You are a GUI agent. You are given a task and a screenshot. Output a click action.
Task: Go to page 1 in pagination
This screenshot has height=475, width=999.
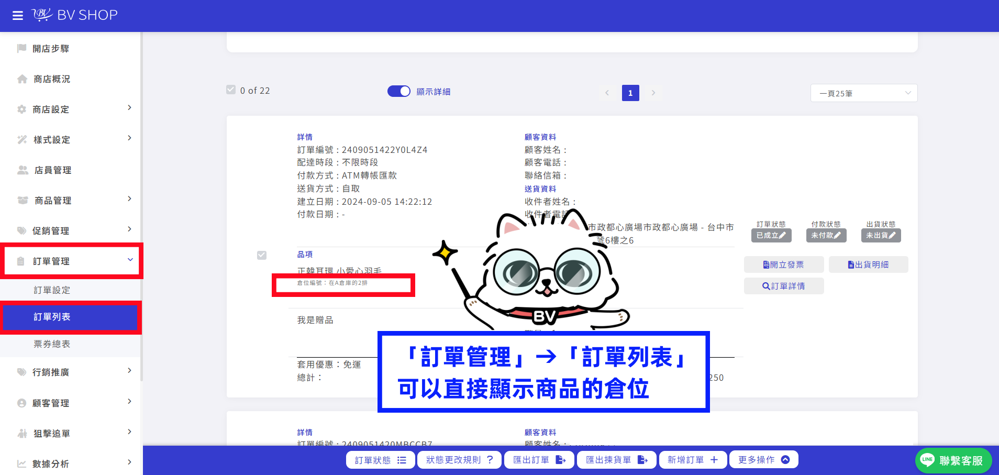630,93
